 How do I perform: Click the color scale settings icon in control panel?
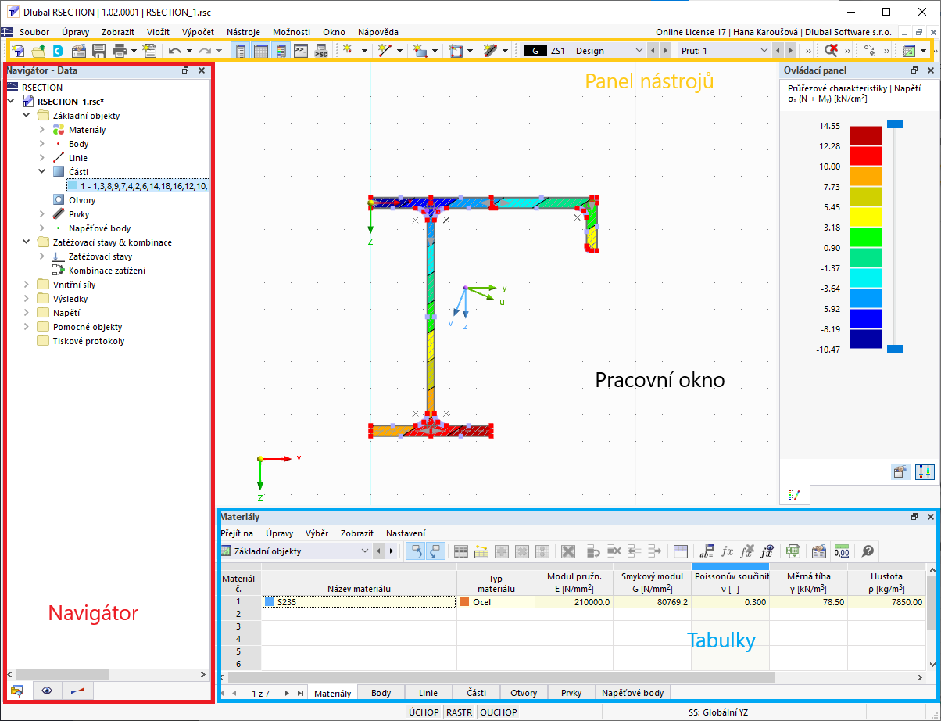pyautogui.click(x=900, y=472)
